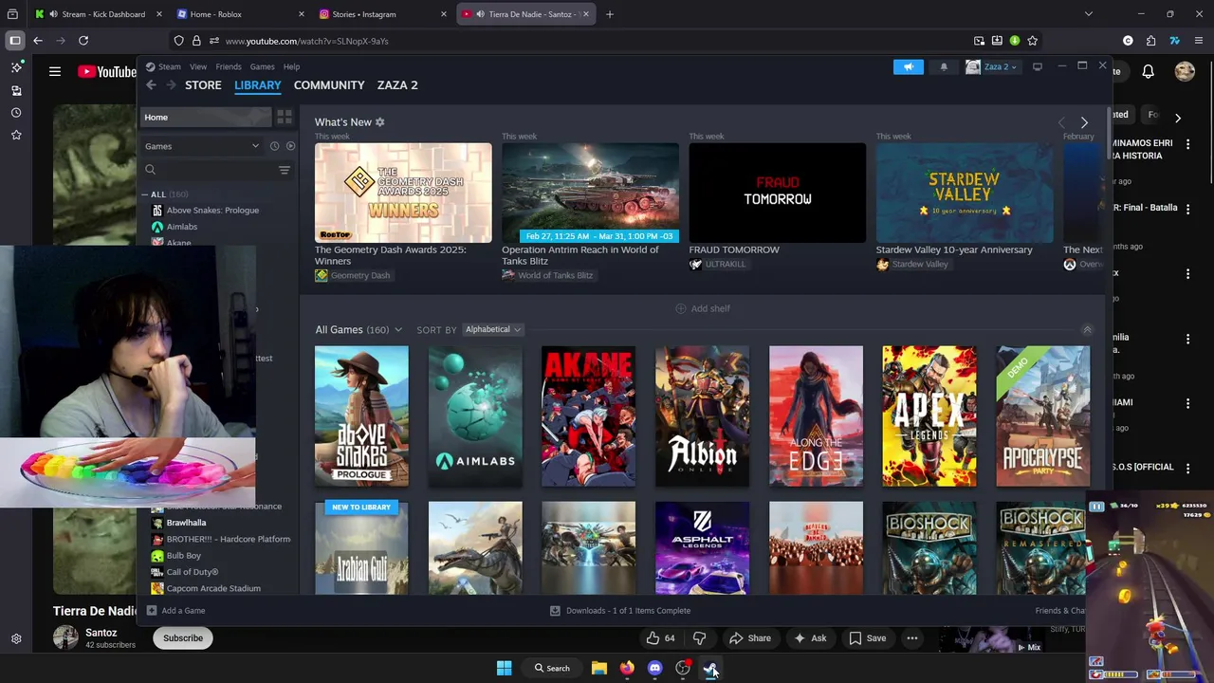This screenshot has width=1214, height=683.
Task: Collapse the ALL games list in sidebar
Action: pos(145,194)
